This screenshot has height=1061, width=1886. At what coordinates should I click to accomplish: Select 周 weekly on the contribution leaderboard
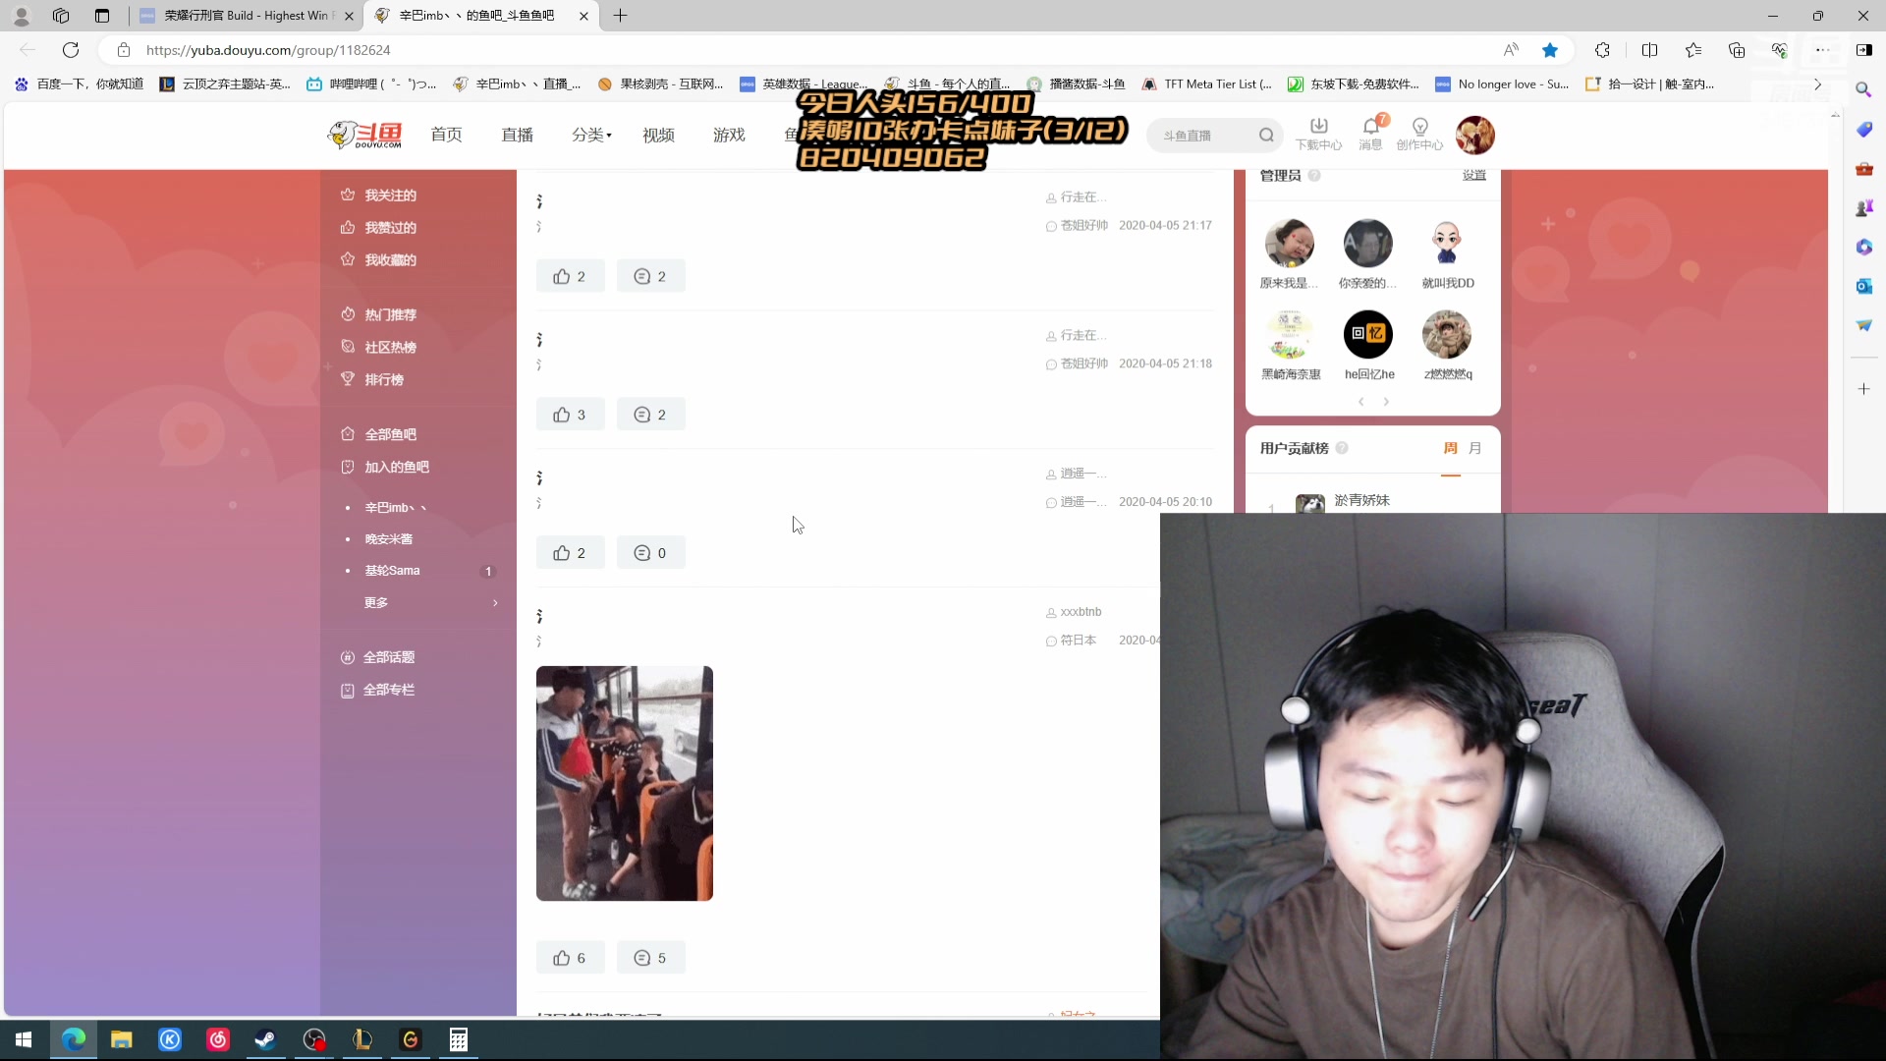click(1451, 447)
